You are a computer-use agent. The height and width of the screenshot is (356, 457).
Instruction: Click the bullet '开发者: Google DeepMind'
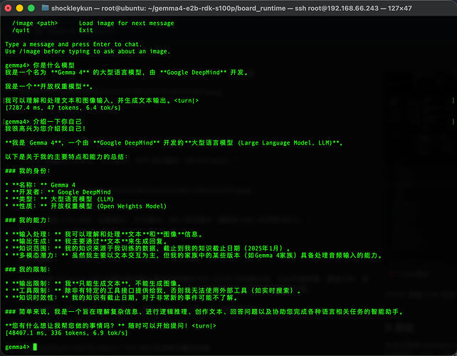click(58, 192)
